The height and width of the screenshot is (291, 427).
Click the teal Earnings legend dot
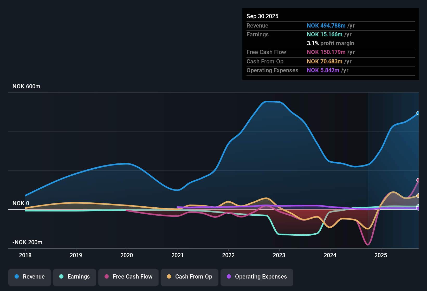click(61, 277)
